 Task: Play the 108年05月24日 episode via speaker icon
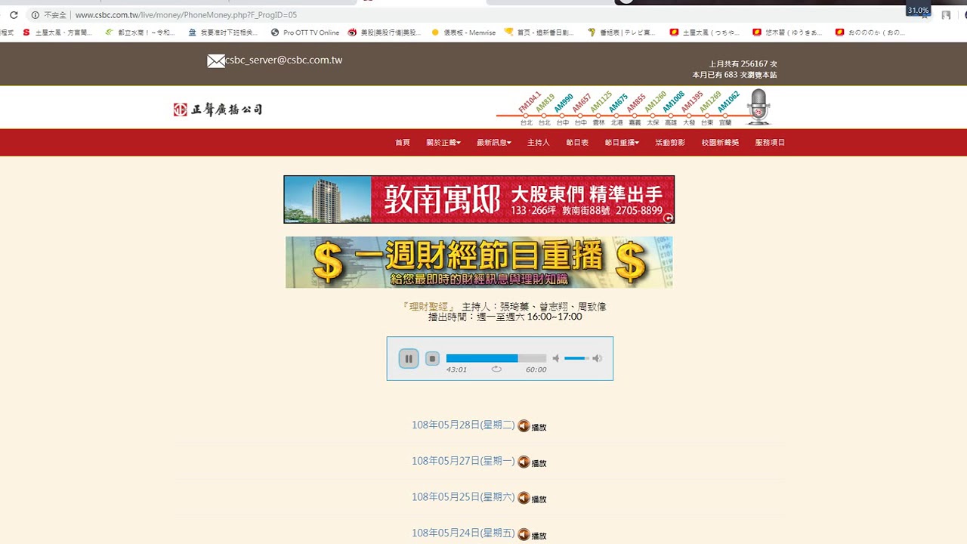[524, 534]
